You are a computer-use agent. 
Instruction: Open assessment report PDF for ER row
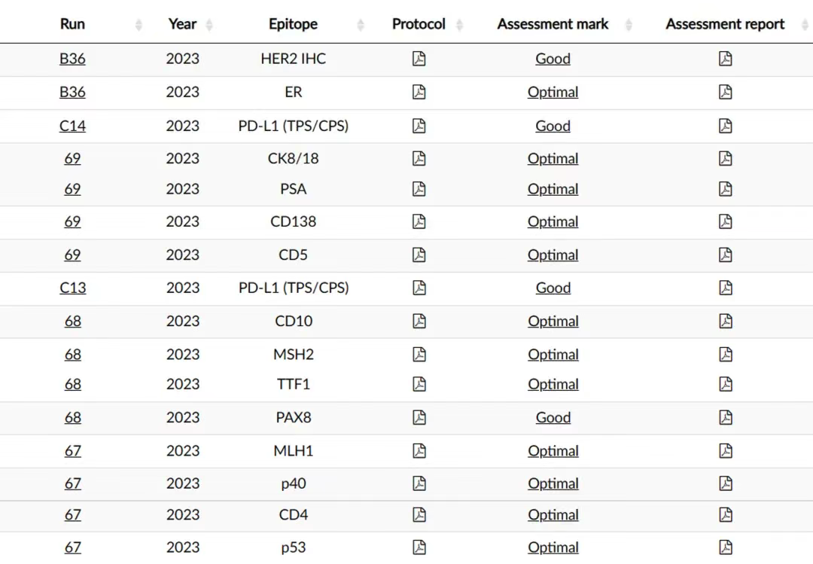[725, 92]
